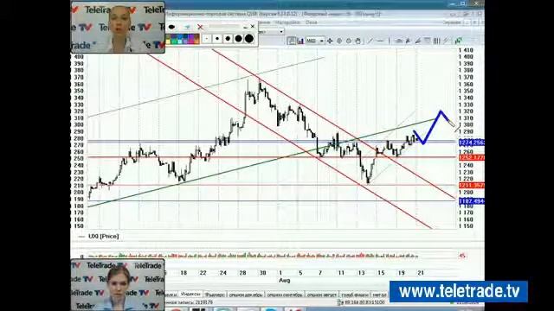Switch to the голуб фишки tab
Screen dimensions: 554x311
[355, 295]
